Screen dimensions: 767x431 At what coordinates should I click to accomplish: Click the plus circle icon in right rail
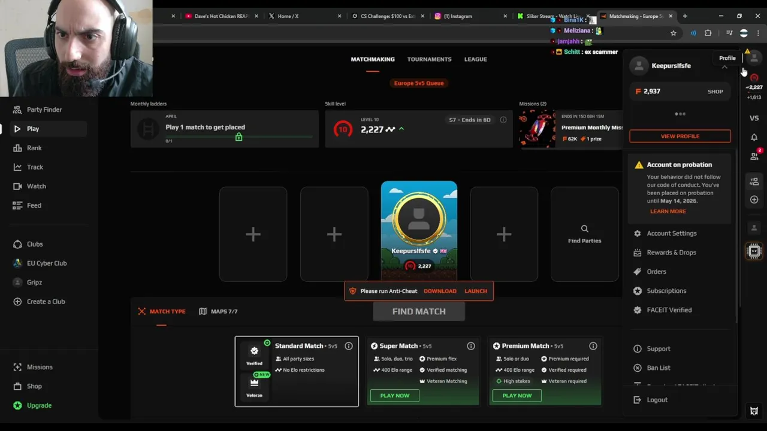(x=754, y=199)
